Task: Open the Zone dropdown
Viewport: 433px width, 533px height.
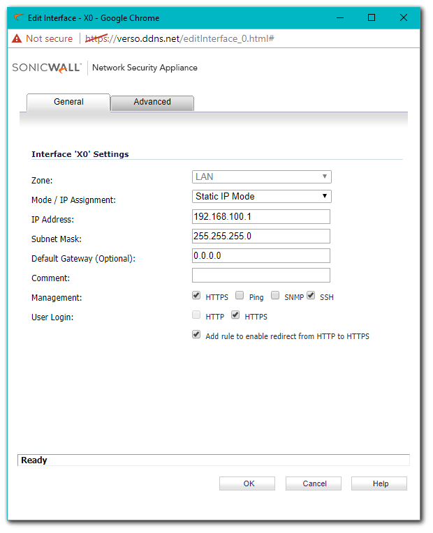Action: [261, 177]
